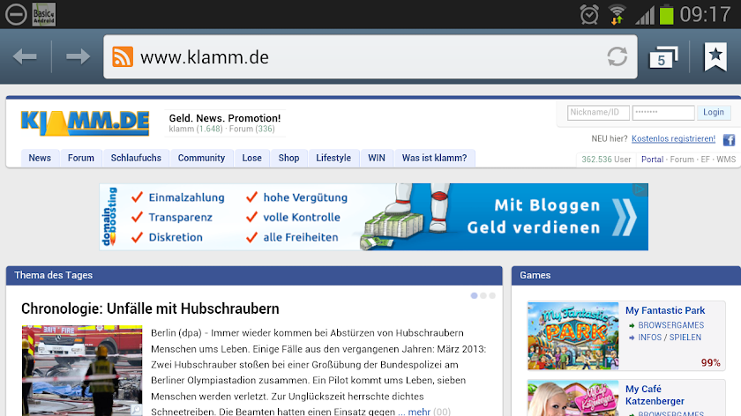741x416 pixels.
Task: Click the My Café Katzenberger thumbnail
Action: [573, 398]
